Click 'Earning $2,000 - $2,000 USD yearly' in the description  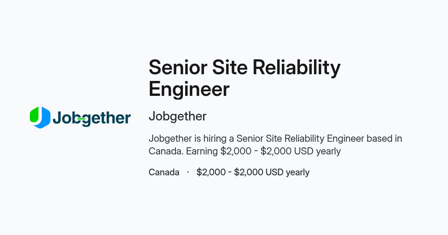263,151
